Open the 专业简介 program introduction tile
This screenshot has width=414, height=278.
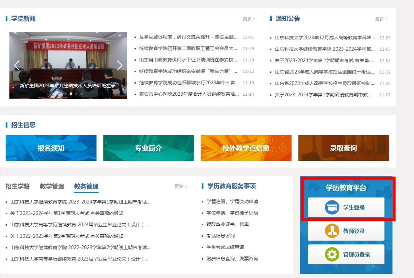[148, 148]
